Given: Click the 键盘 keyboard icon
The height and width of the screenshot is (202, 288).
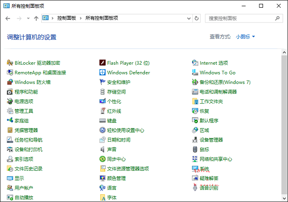Looking at the screenshot, I should pos(102,120).
